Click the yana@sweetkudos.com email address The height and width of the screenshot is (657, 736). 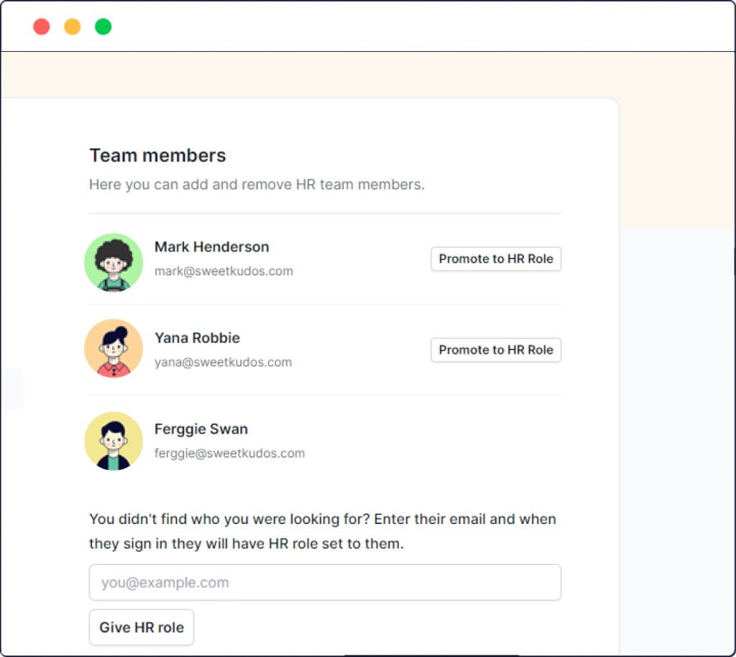pos(223,362)
